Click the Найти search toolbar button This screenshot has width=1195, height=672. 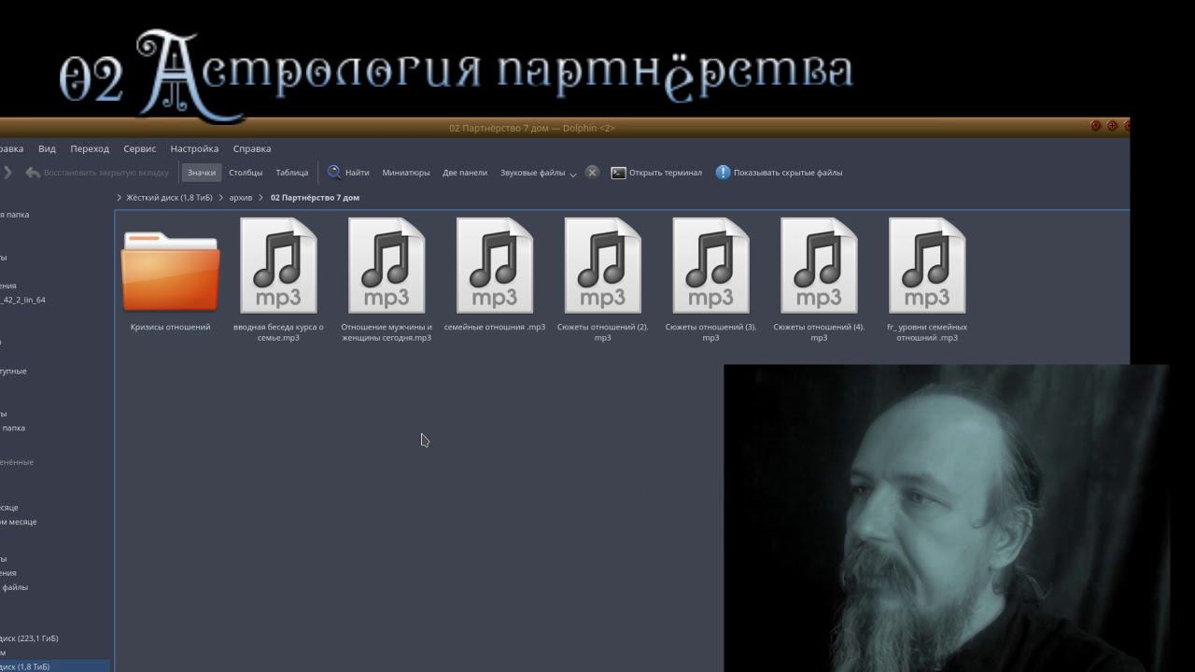pos(348,173)
